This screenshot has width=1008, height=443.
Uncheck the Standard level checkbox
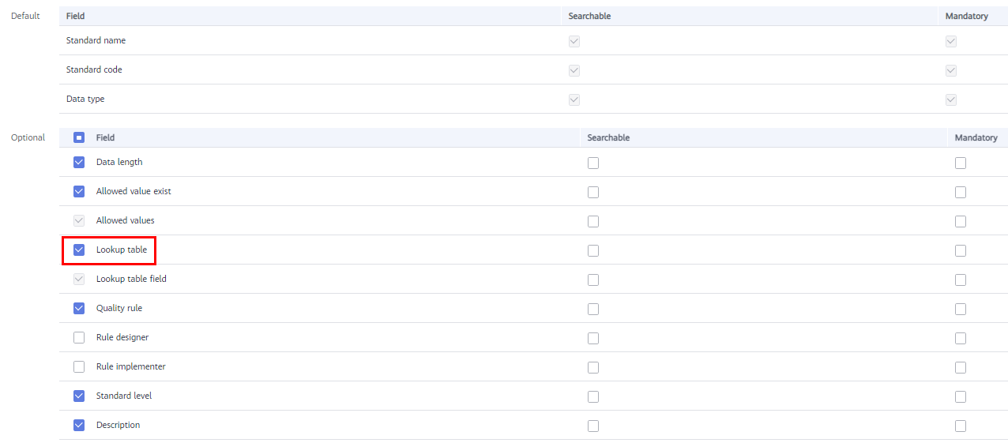[x=79, y=396]
